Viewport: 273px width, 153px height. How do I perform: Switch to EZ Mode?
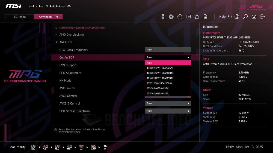tap(20, 17)
